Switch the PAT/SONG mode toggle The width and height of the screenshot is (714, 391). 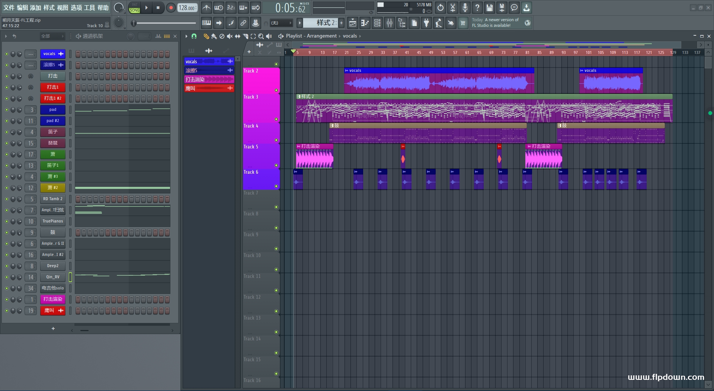(x=134, y=8)
